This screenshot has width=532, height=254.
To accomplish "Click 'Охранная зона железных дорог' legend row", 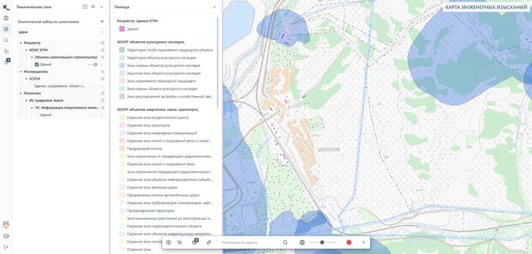I will [x=148, y=187].
